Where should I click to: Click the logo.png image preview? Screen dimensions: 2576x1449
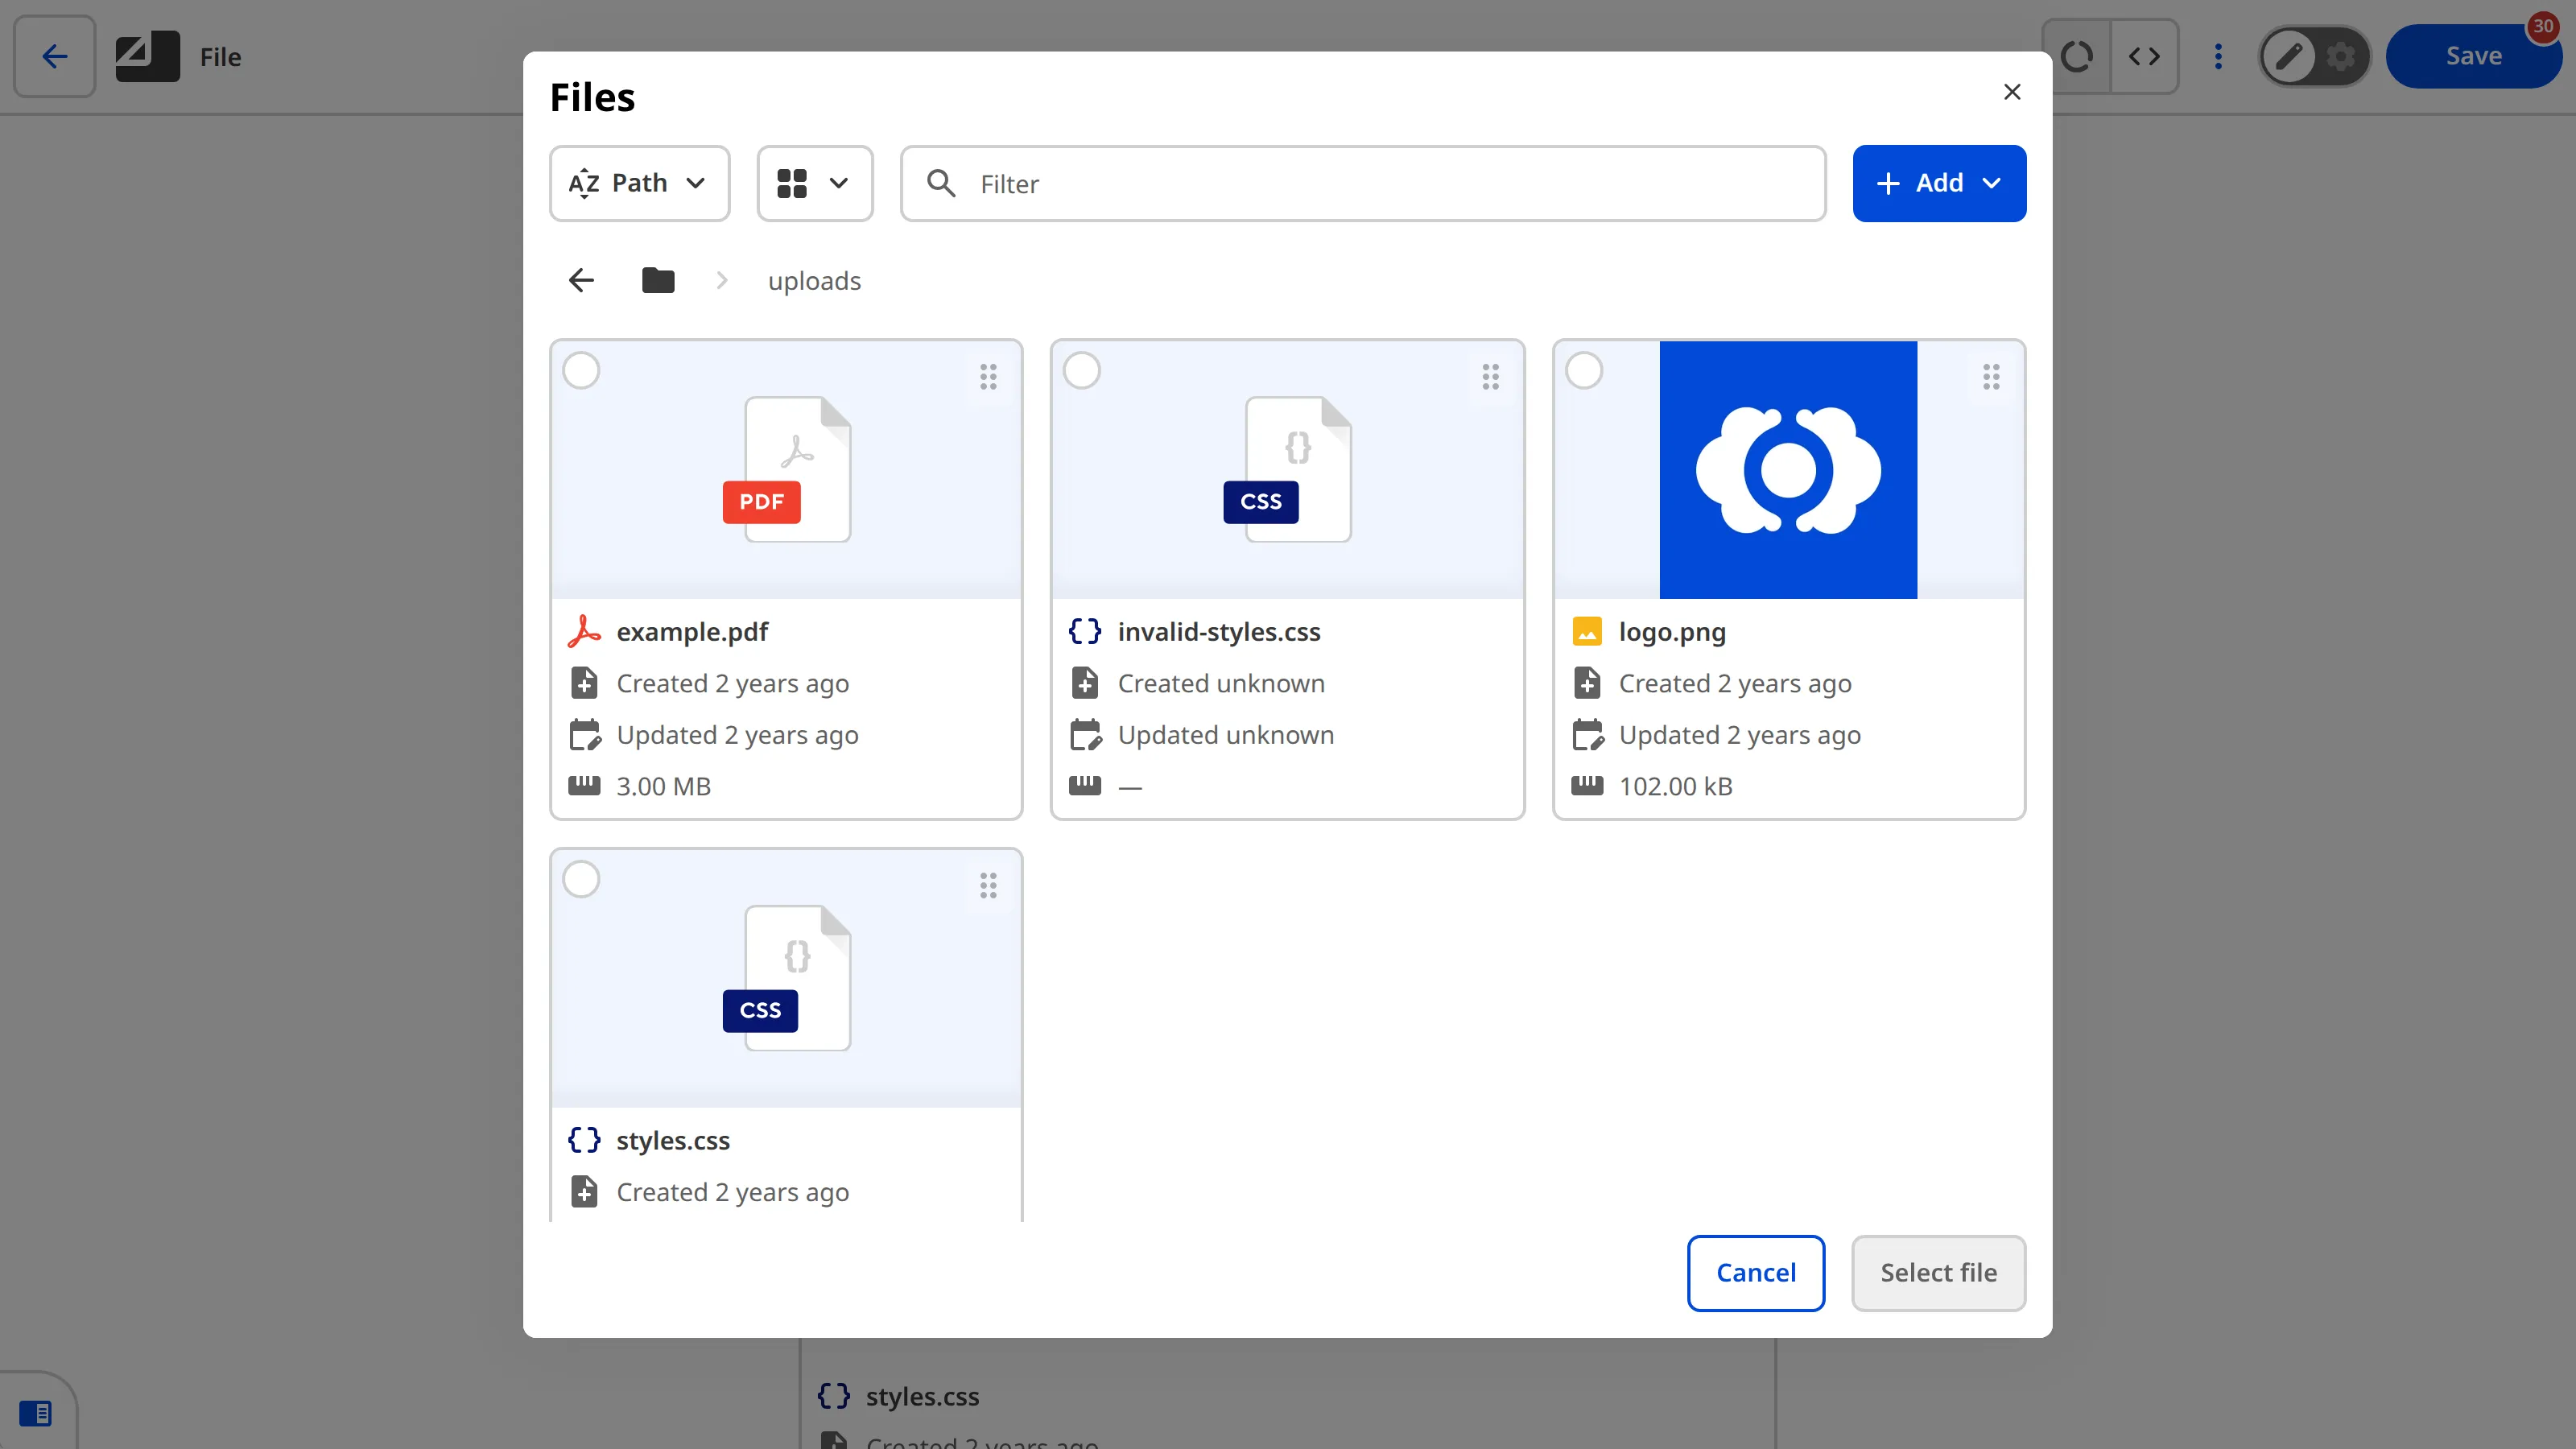(x=1788, y=470)
